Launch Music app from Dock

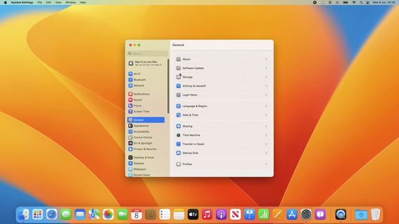pyautogui.click(x=207, y=214)
